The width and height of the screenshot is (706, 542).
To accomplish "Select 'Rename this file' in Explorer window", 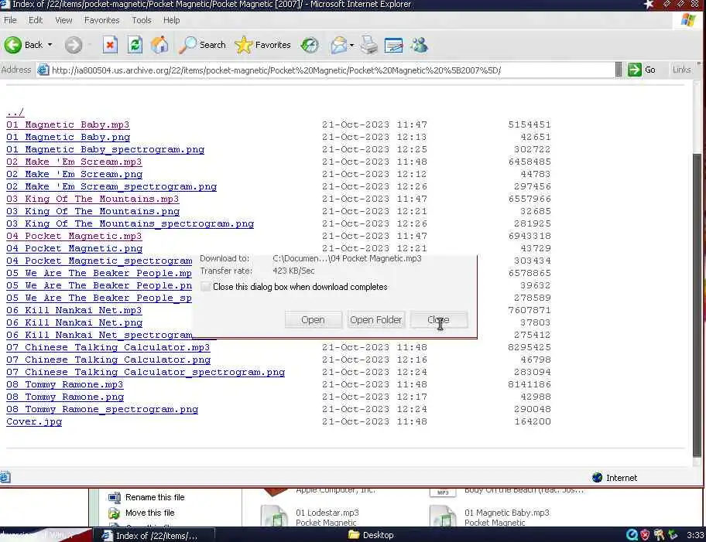I will point(147,497).
